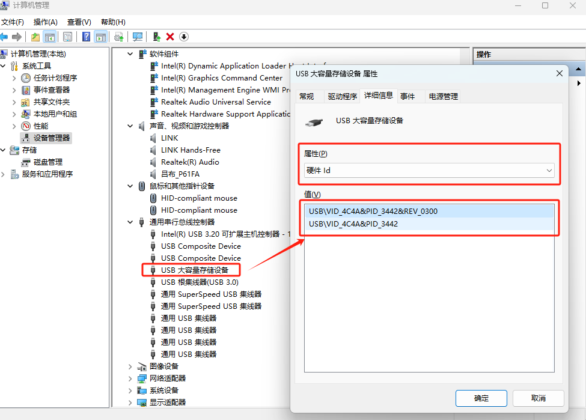Click the Back arrow in toolbar
Screen dimensions: 586x420
click(x=4, y=37)
